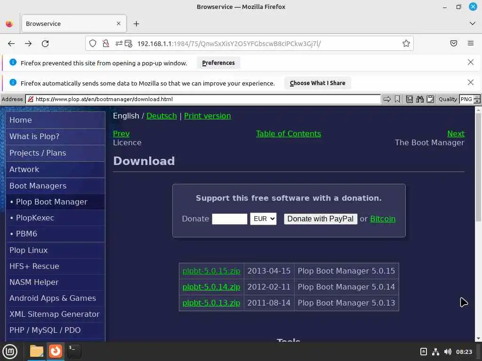Dismiss the pop-up blocked notification
Screen dimensions: 482x361
(471, 63)
